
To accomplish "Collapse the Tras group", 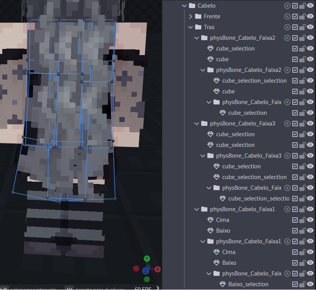I will 191,27.
